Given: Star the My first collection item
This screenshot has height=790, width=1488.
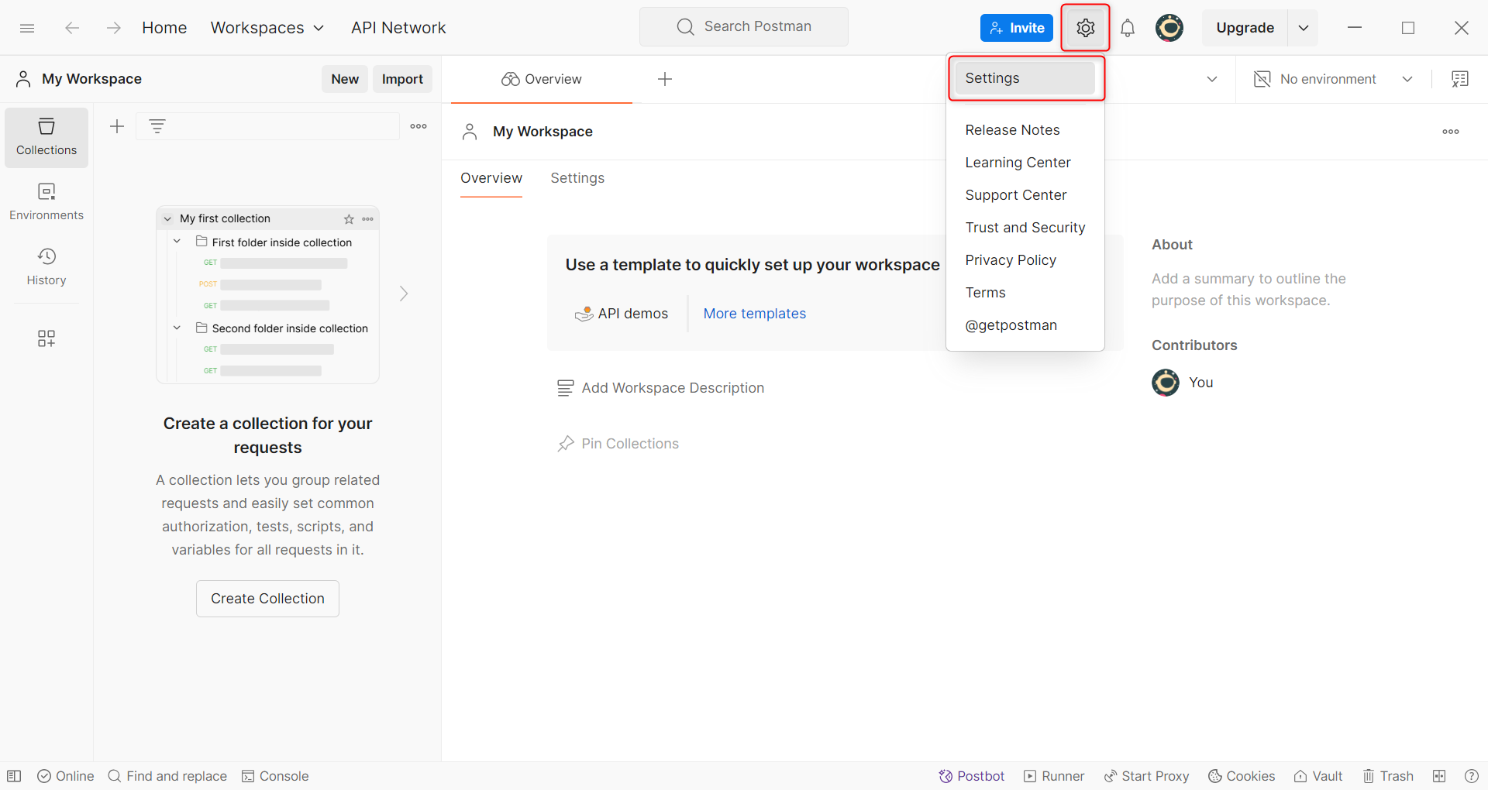Looking at the screenshot, I should [x=349, y=219].
